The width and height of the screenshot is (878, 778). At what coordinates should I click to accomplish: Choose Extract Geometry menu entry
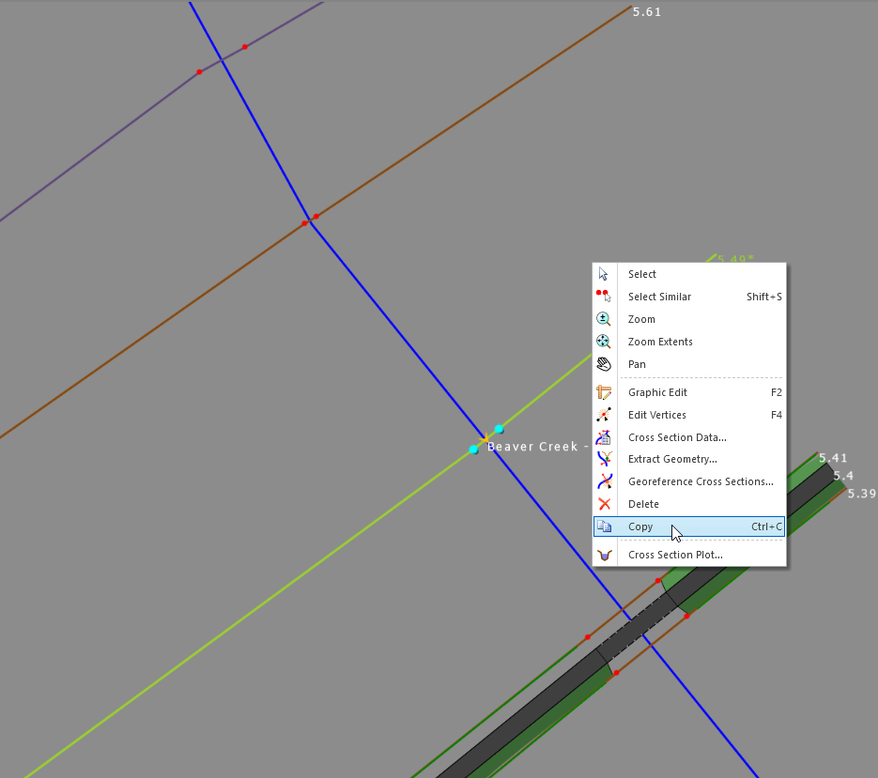(x=671, y=459)
